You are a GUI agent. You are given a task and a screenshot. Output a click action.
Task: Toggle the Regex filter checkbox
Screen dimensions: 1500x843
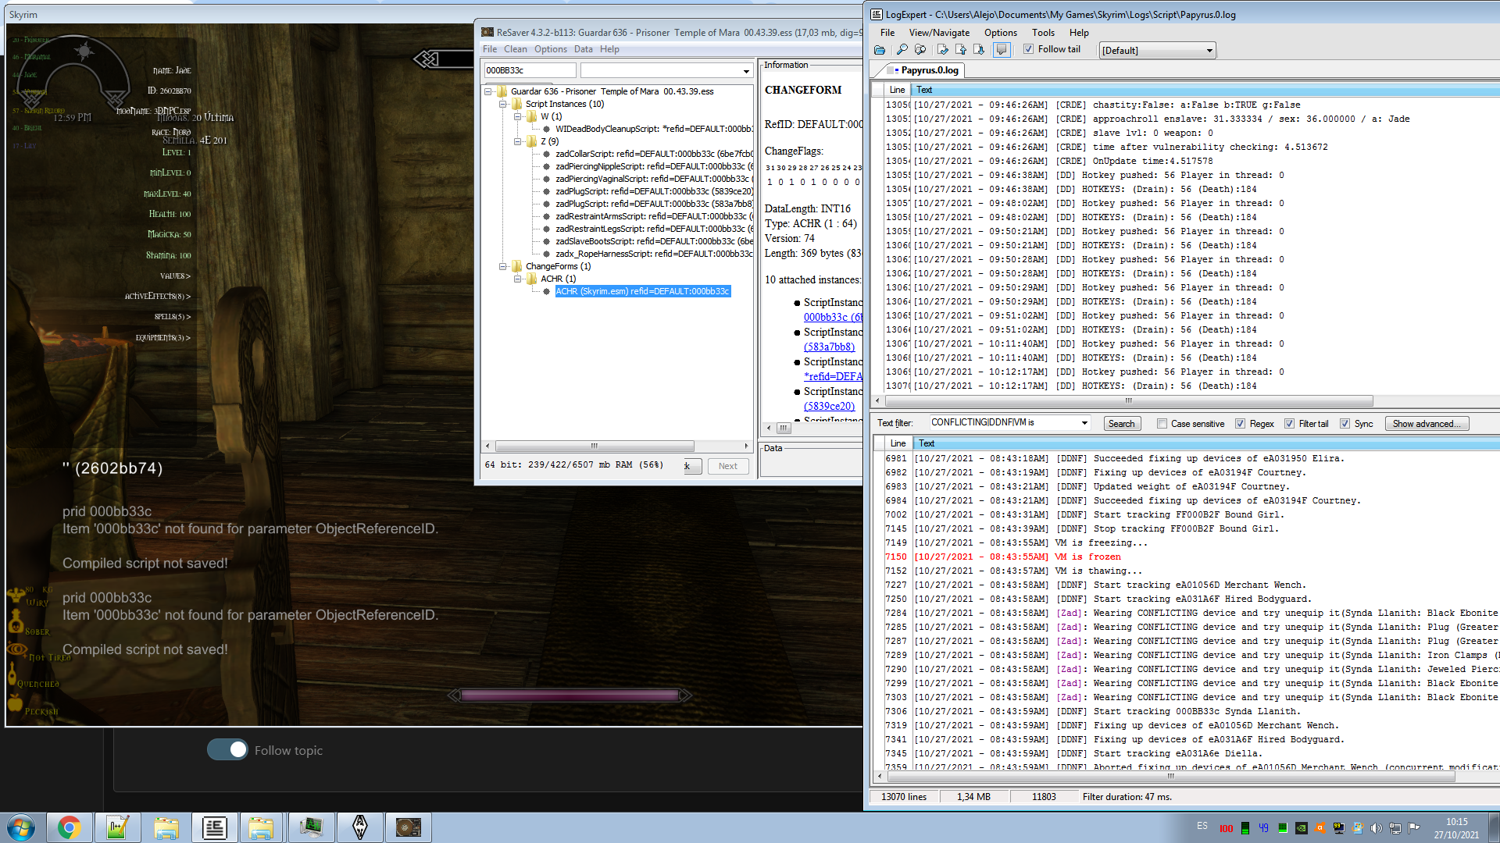pos(1240,424)
